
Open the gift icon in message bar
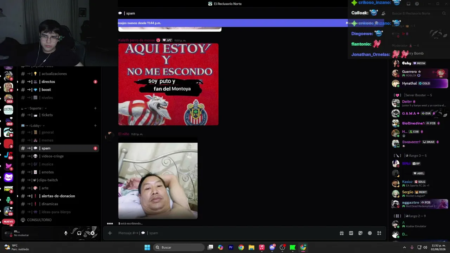tap(341, 233)
